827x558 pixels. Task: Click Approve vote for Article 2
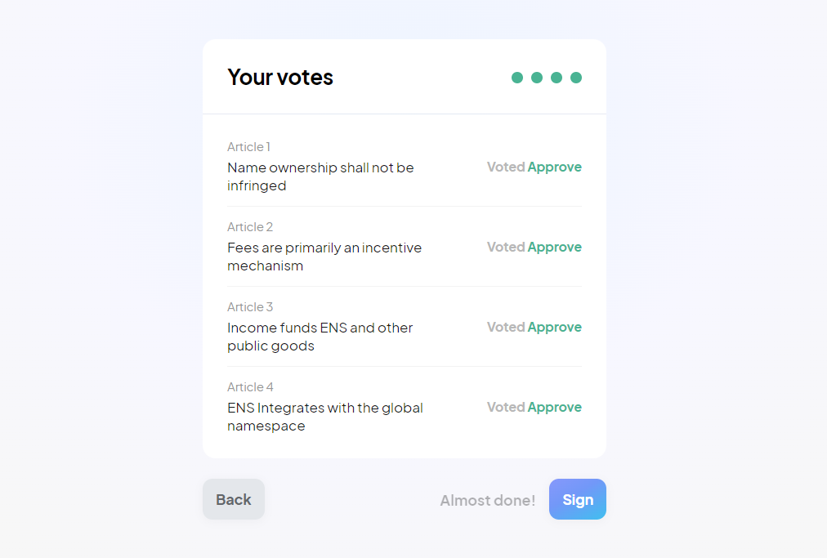(x=554, y=247)
